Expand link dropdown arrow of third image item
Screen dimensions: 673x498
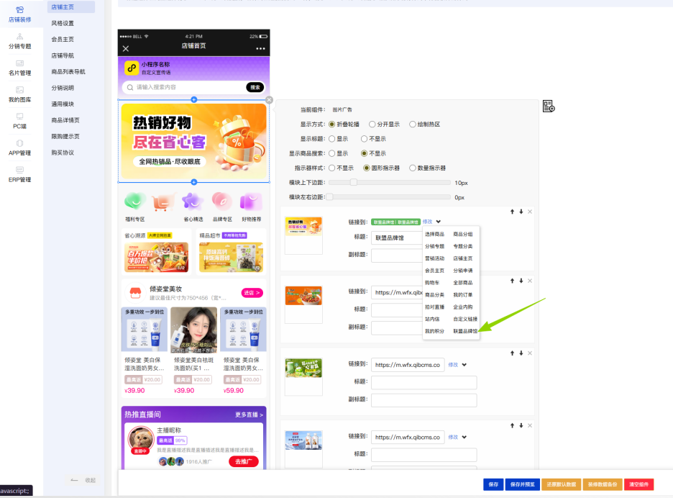[464, 365]
